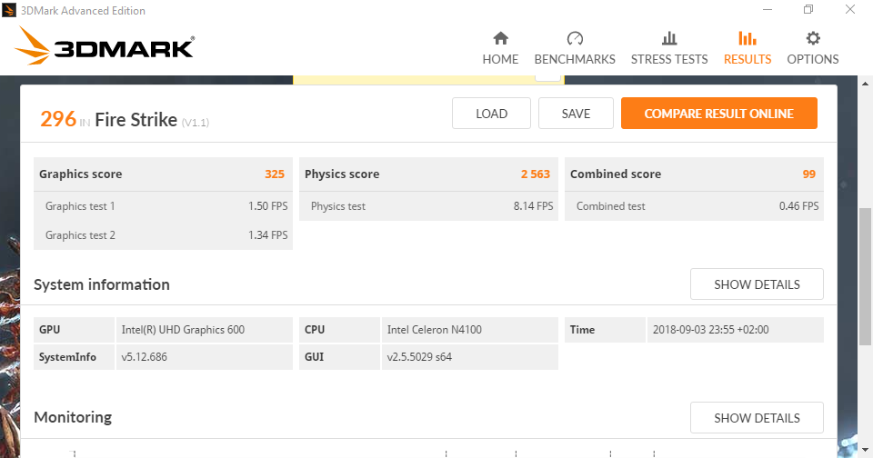
Task: Restore down the 3DMark window
Action: tap(808, 9)
